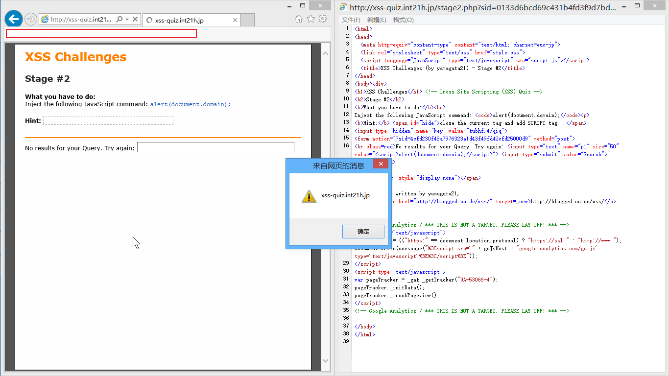669x376 pixels.
Task: Go back with the blue Back arrow
Action: coord(14,19)
